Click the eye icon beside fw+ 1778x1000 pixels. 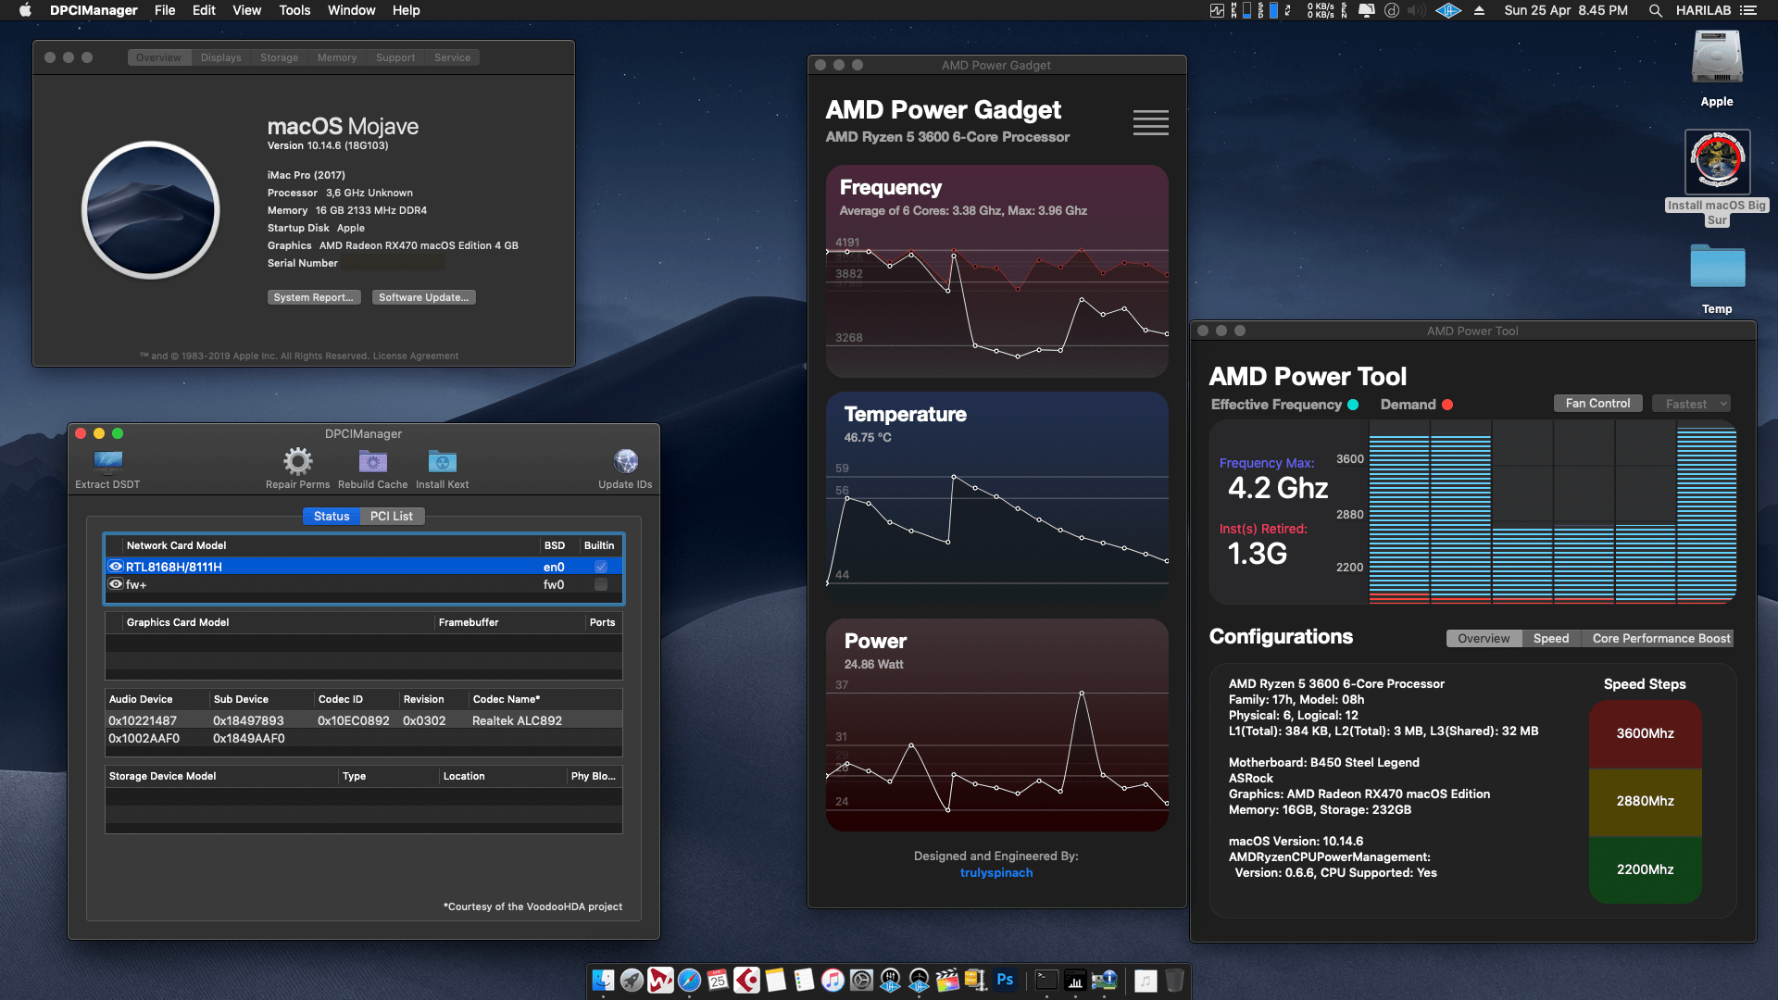click(116, 584)
